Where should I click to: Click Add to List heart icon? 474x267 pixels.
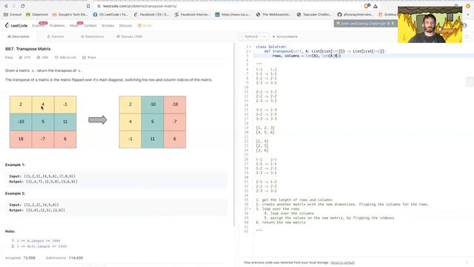tap(56, 57)
